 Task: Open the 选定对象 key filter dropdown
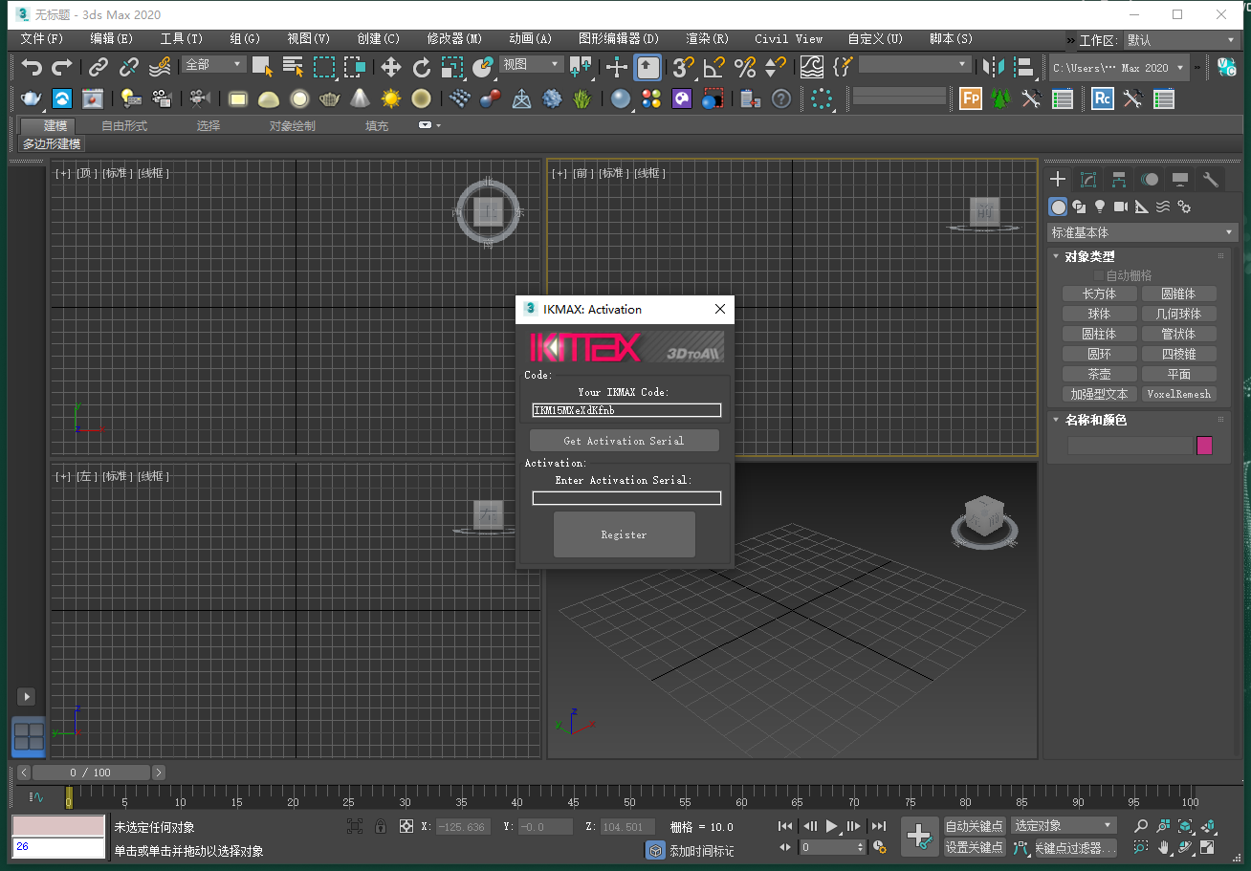pos(1062,825)
